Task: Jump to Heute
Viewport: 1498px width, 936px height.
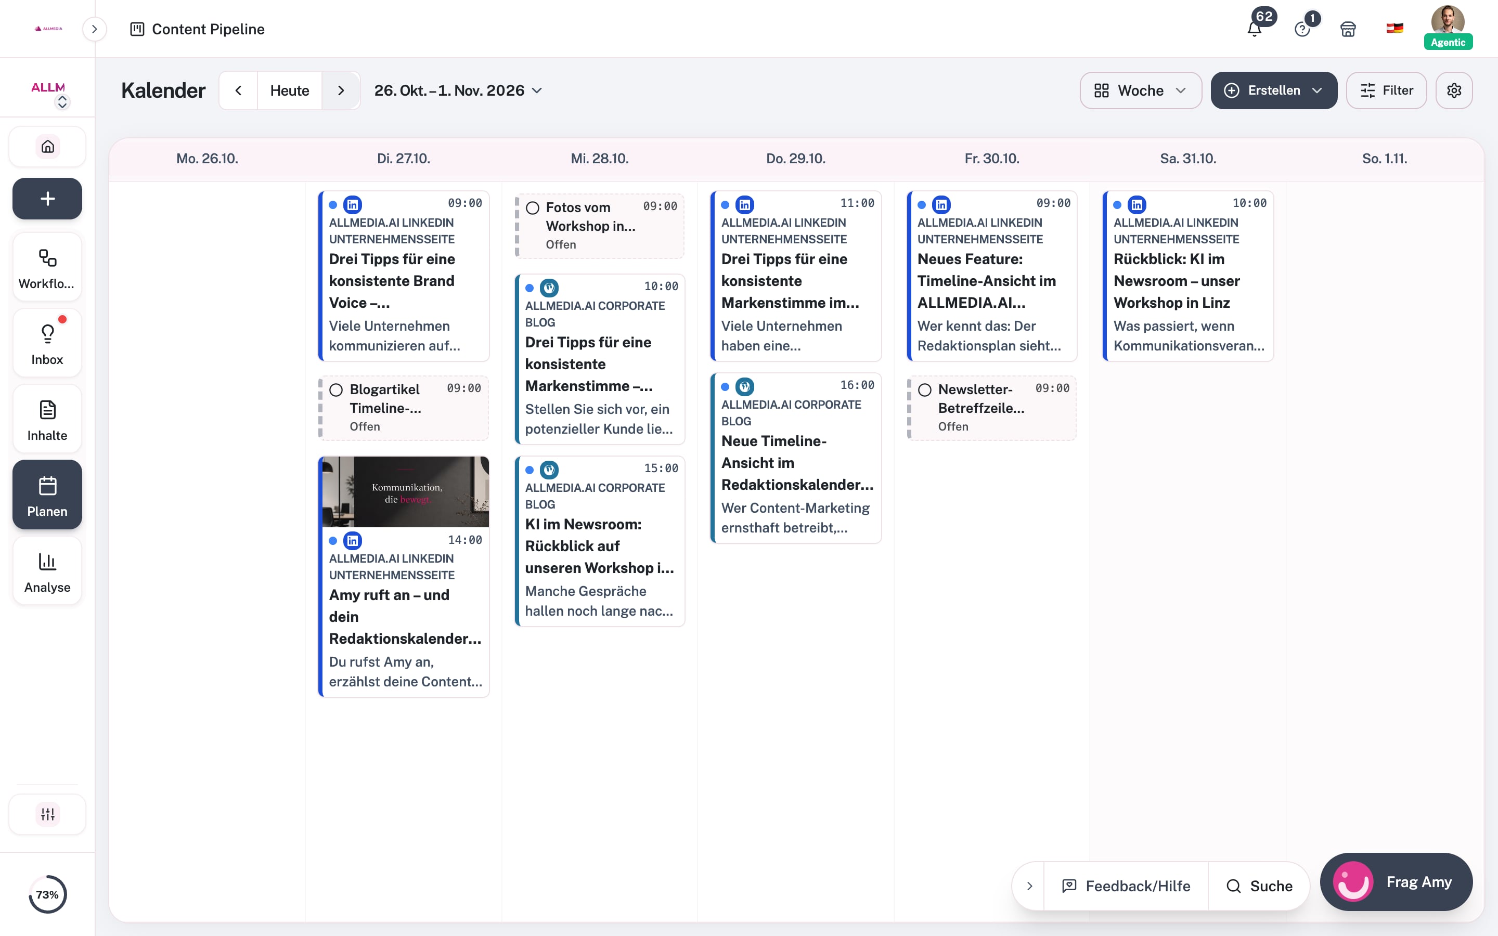Action: [x=290, y=90]
